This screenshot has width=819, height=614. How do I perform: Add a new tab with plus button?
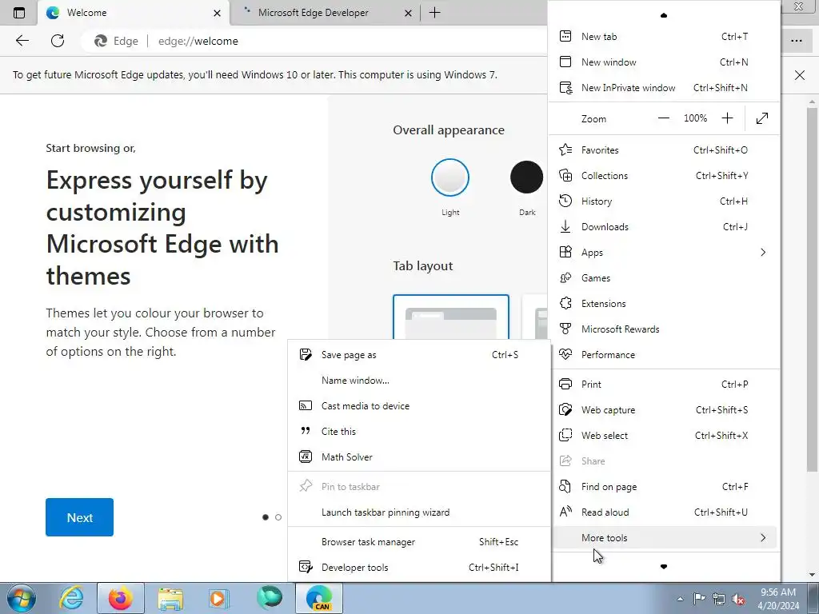[434, 13]
